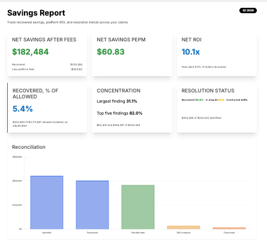The width and height of the screenshot is (267, 240).
Task: Click Largest finding 31.1% text
Action: pyautogui.click(x=117, y=101)
